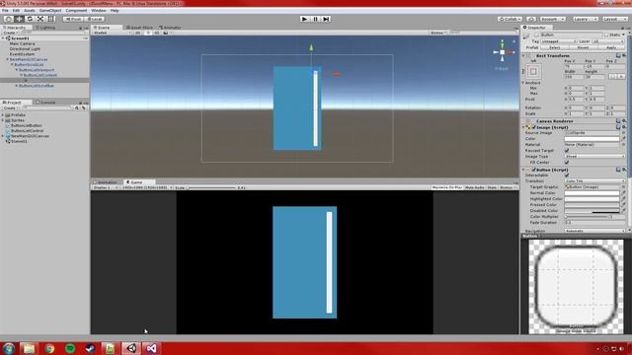632x355 pixels.
Task: Open the Layout dropdown in top toolbar
Action: point(614,19)
